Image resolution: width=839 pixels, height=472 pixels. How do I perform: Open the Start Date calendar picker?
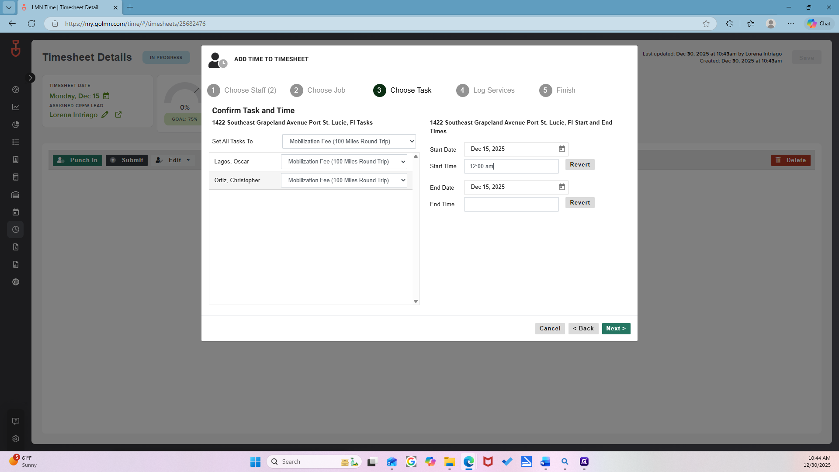[562, 149]
